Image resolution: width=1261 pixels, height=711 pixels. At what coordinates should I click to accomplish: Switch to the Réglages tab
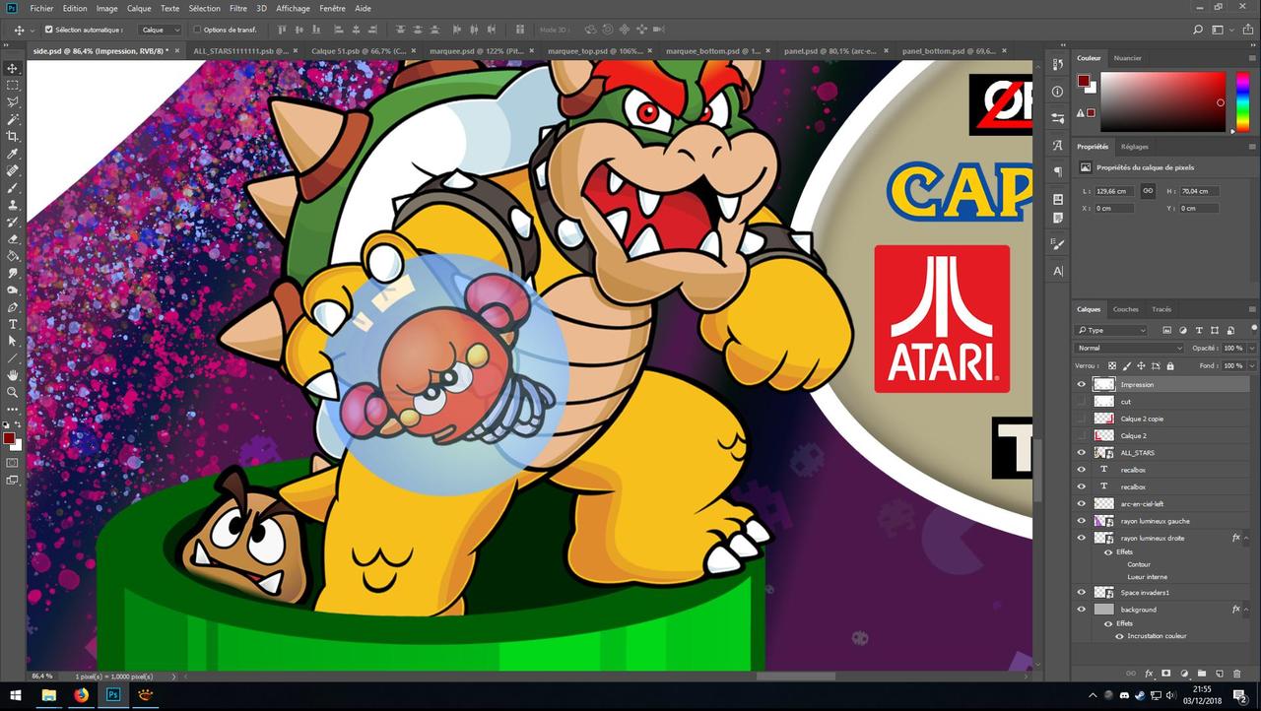coord(1134,147)
